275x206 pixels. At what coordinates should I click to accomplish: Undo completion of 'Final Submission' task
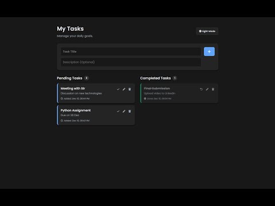201,89
